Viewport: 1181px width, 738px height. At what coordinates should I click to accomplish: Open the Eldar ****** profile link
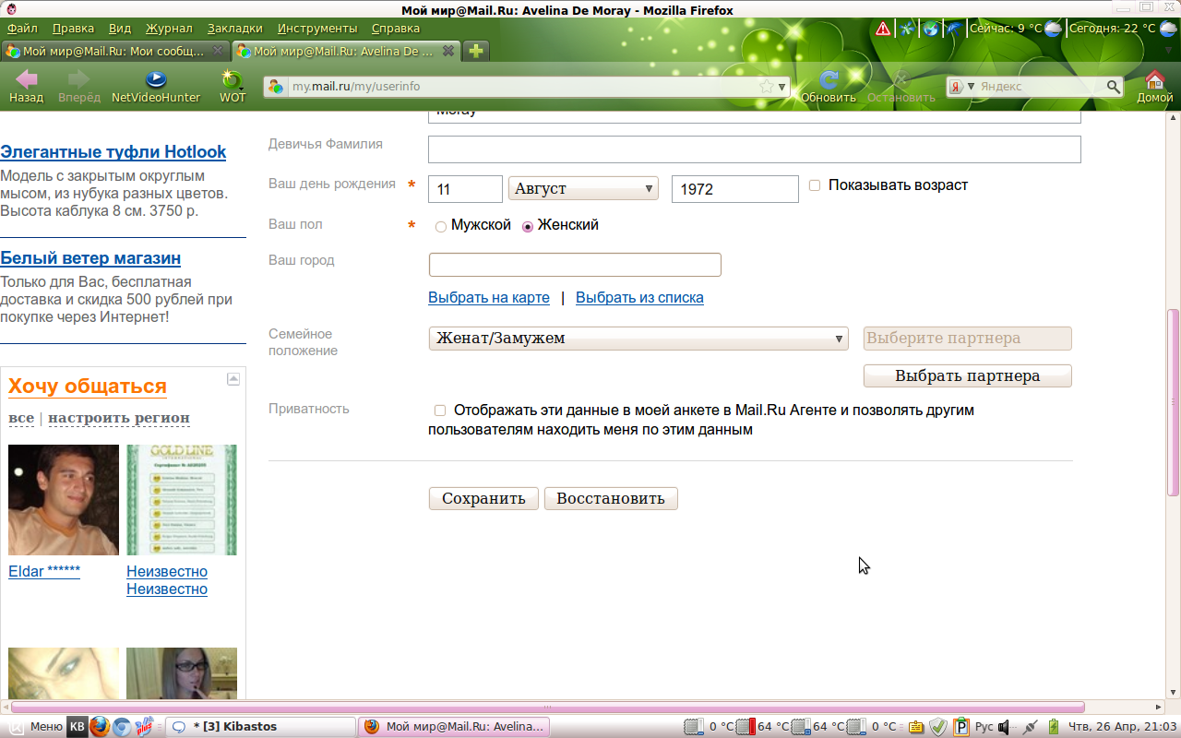pyautogui.click(x=44, y=571)
